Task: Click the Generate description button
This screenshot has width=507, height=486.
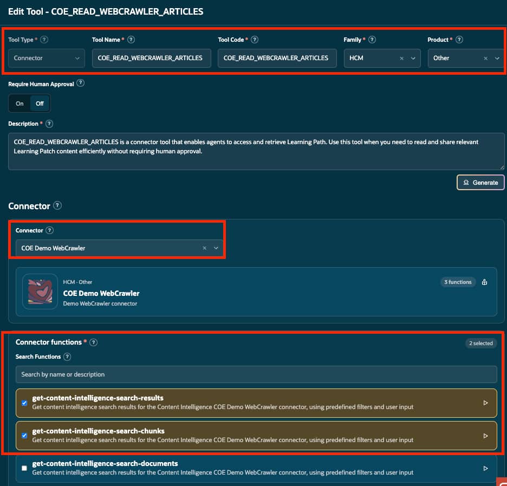Action: [x=480, y=183]
